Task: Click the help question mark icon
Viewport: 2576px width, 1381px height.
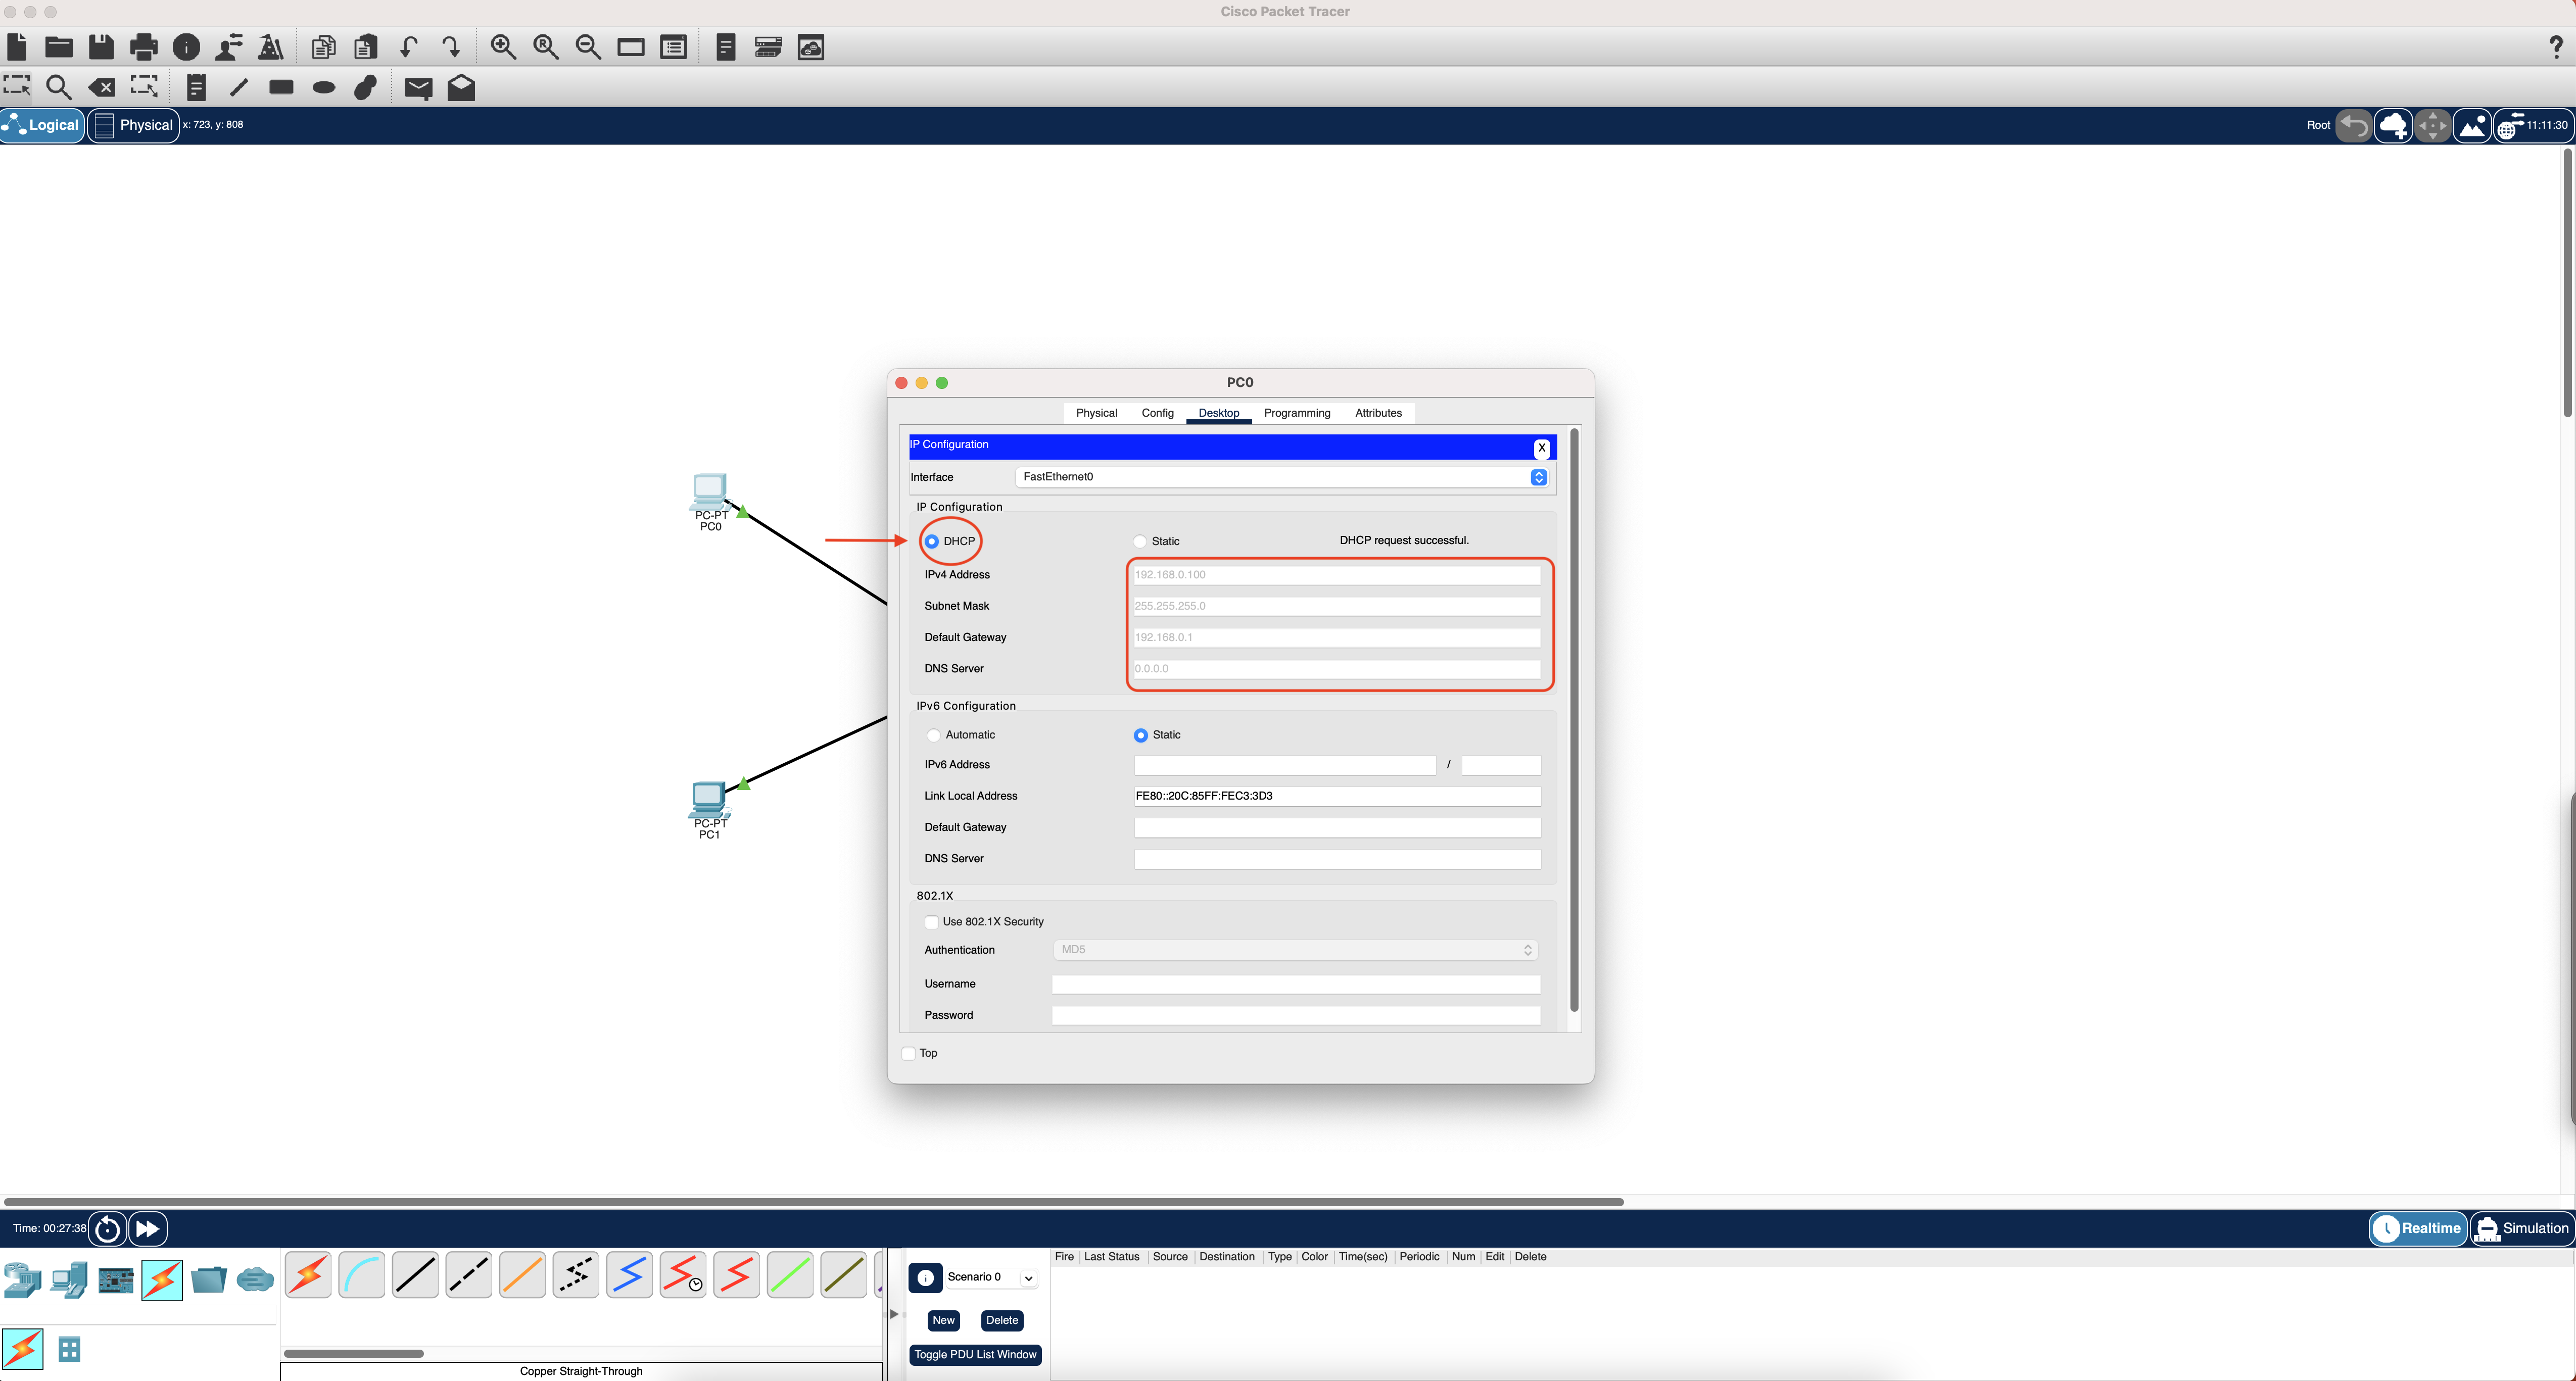Action: 2556,47
